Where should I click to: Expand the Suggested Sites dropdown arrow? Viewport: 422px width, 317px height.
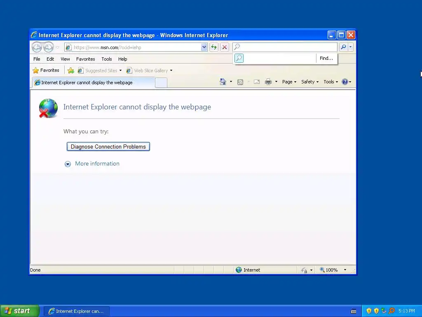[120, 71]
